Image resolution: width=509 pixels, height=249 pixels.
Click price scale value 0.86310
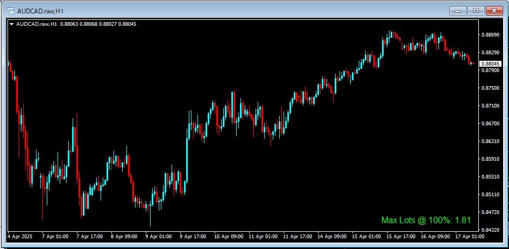491,141
